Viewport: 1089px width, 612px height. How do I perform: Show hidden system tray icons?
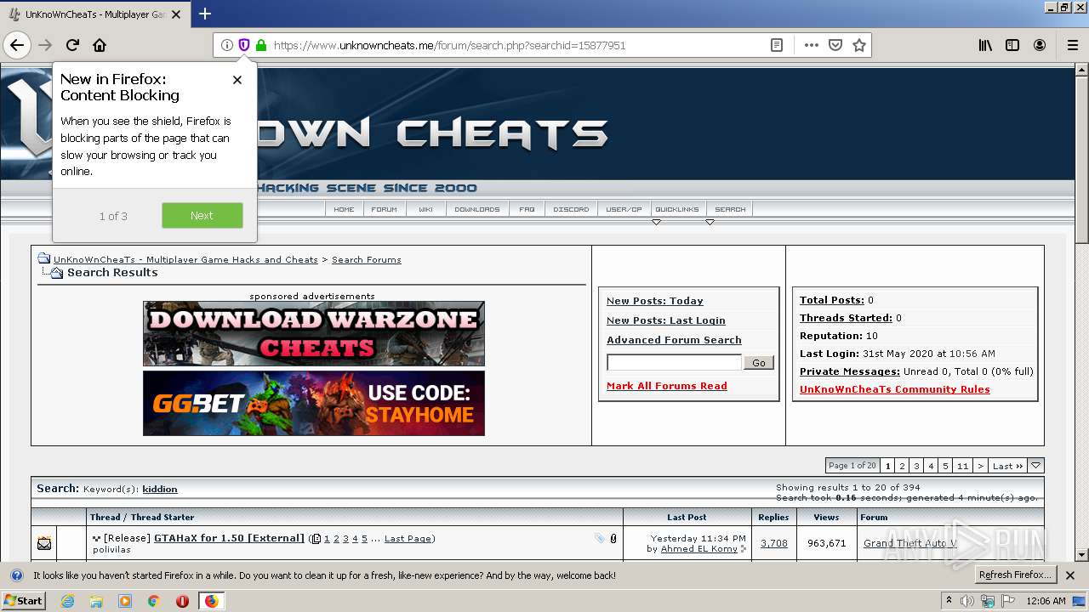coord(949,601)
